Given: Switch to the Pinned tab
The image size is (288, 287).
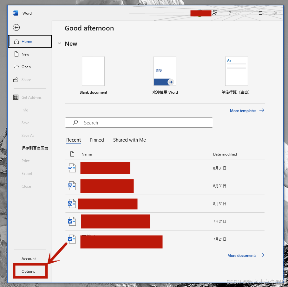Looking at the screenshot, I should [97, 140].
